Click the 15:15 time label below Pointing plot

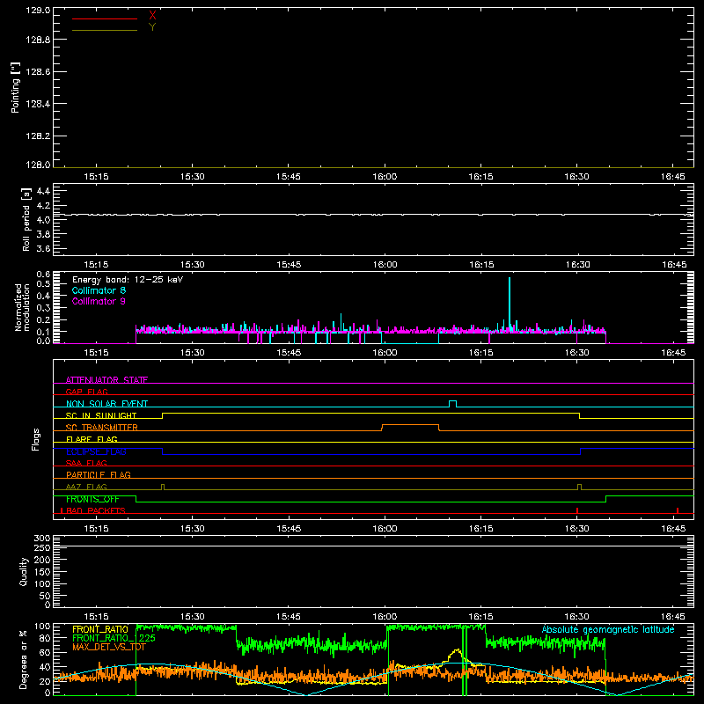point(96,177)
